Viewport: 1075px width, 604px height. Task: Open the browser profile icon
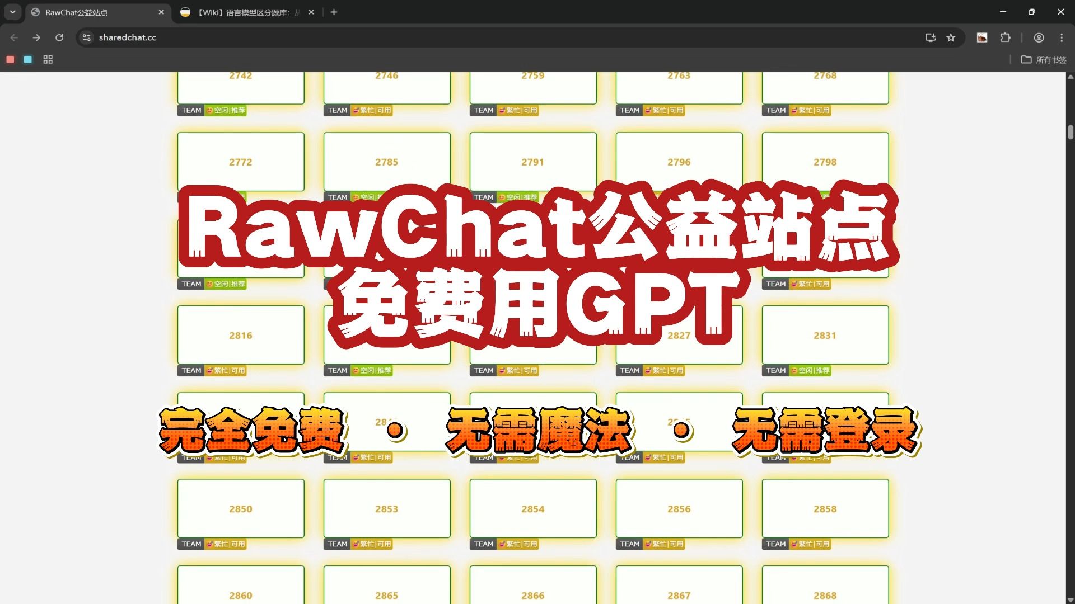[1039, 37]
